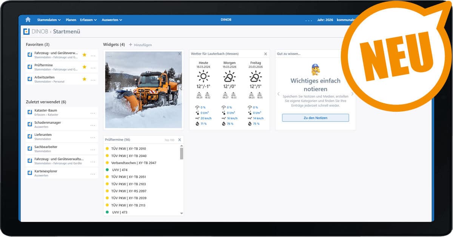Close the snowplow image widget

(x=179, y=54)
